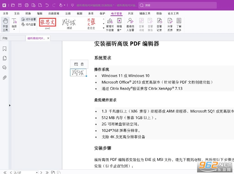Click the 管理对外签章 icon

click(x=110, y=24)
